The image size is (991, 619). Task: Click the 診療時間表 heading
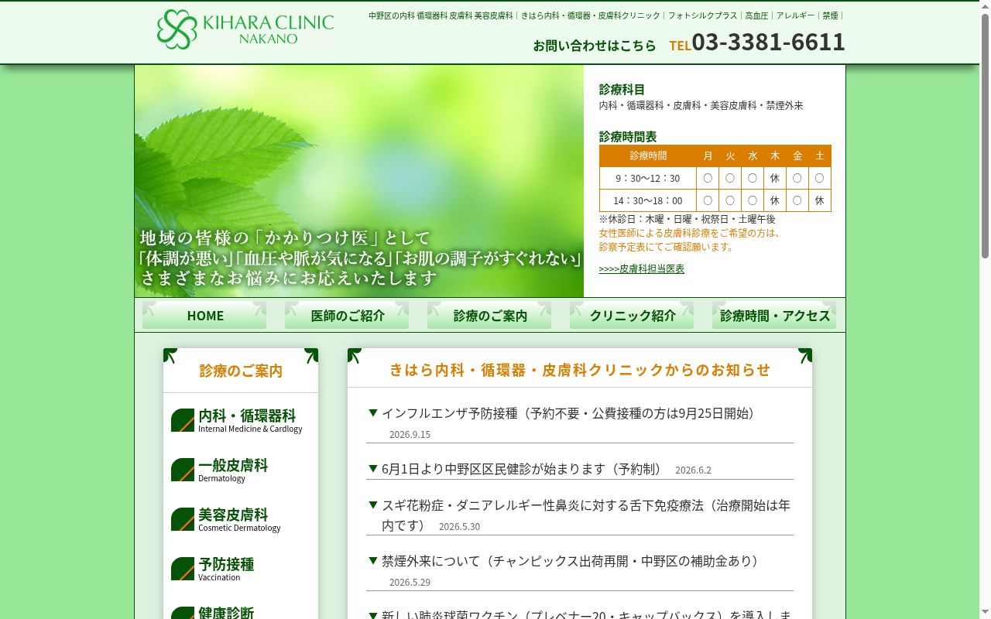pos(628,136)
